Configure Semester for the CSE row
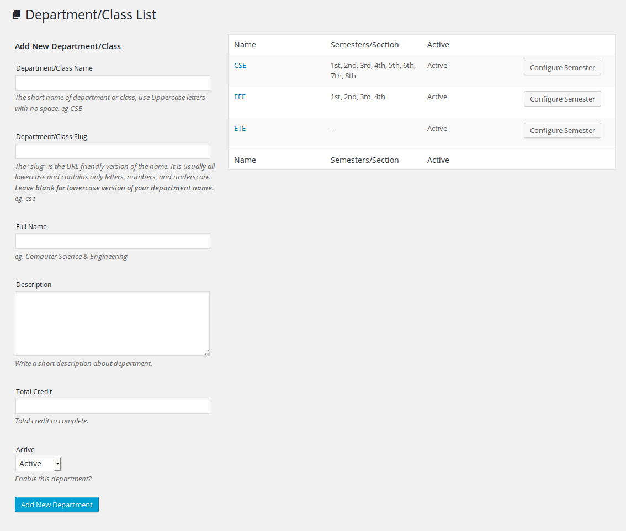Image resolution: width=626 pixels, height=531 pixels. click(x=562, y=67)
